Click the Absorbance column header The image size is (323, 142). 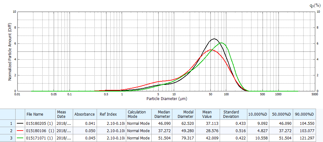(x=84, y=114)
